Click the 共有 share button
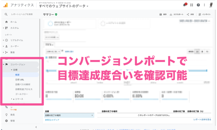Image resolution: width=217 pixels, height=130 pixels. 190,14
